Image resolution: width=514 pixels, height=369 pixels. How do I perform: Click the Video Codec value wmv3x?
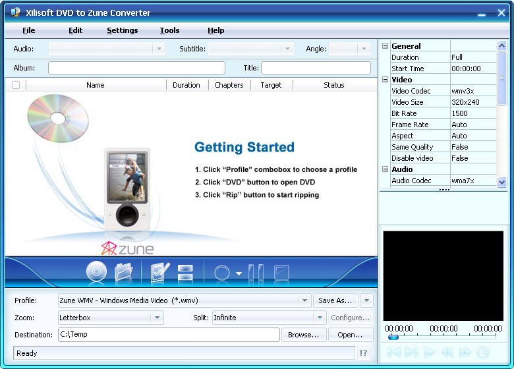pos(473,91)
